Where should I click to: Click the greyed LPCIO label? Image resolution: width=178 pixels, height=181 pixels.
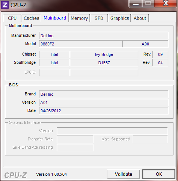click(30, 72)
